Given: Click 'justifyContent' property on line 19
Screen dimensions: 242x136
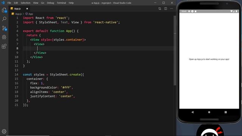Looking at the screenshot, I should click(x=43, y=96).
